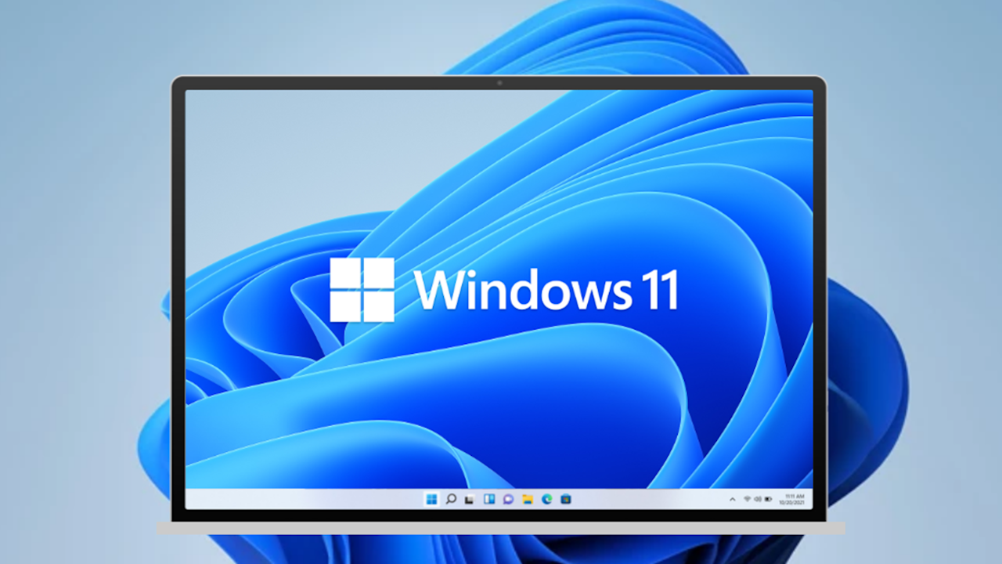Screen dimensions: 1002x564
Task: Click the Search icon on the taskbar
Action: click(451, 499)
